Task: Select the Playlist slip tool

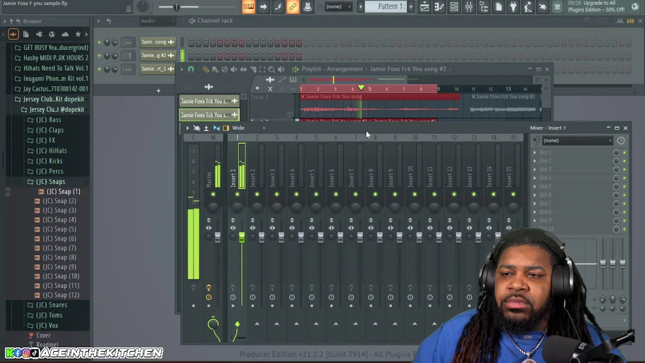Action: [x=243, y=69]
